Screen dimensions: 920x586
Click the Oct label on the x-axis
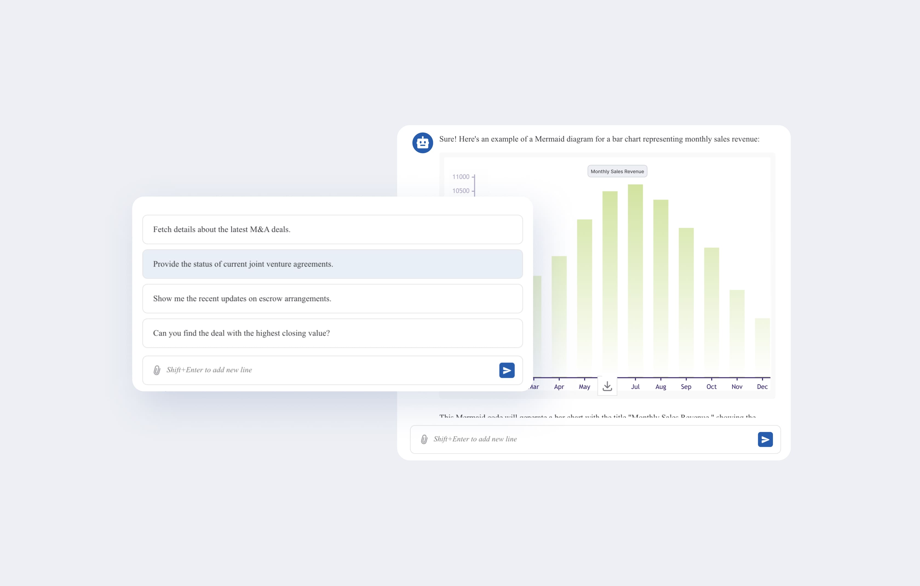tap(711, 387)
